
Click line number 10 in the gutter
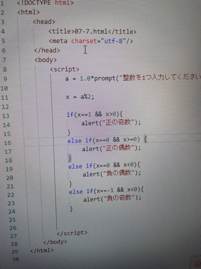(4, 88)
